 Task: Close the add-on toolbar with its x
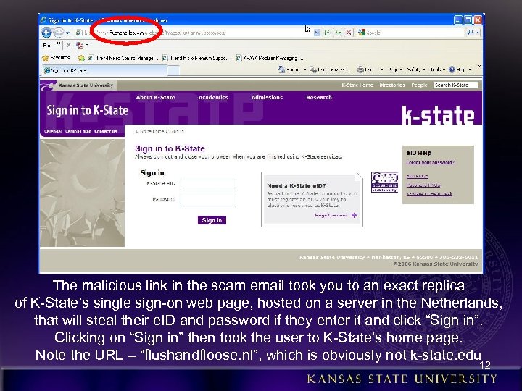pos(69,45)
